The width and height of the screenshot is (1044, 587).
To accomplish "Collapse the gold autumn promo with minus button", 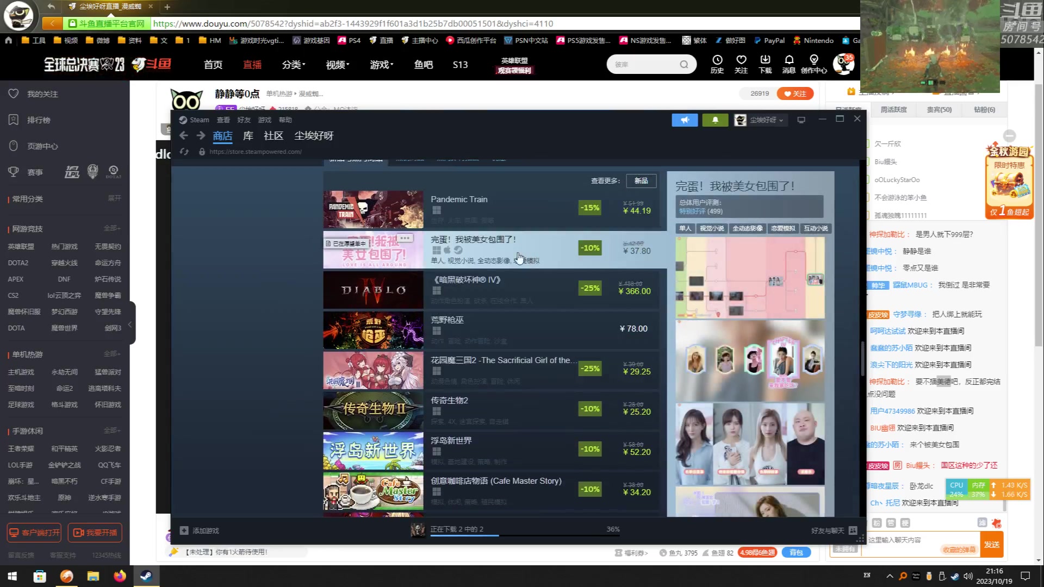I will point(1010,136).
